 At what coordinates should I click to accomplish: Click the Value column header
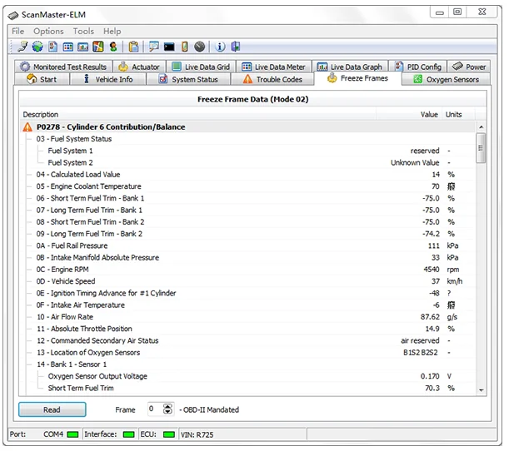(408, 115)
